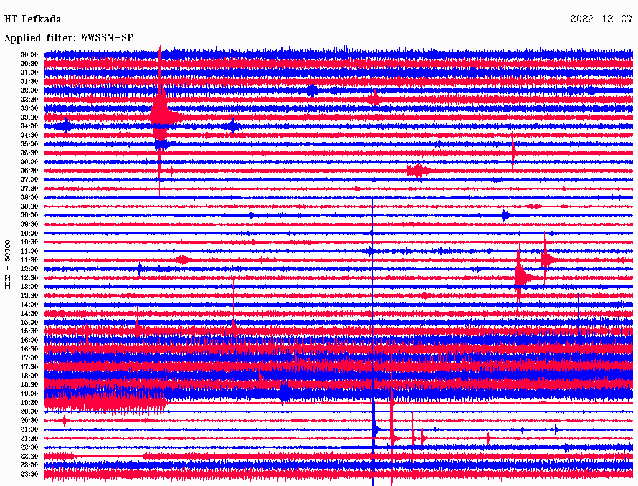The height and width of the screenshot is (486, 638).
Task: Select the 17:30 time label
Action: pyautogui.click(x=29, y=367)
